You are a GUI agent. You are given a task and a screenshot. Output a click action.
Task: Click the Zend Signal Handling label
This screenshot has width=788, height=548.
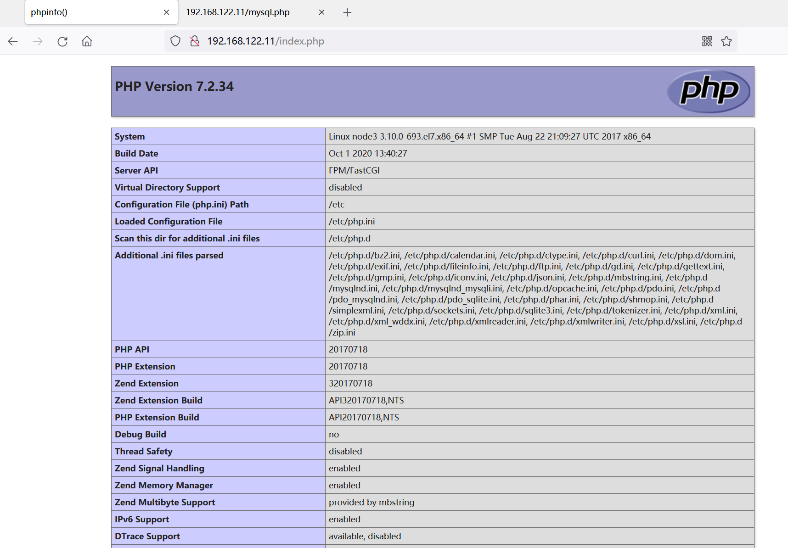(159, 468)
